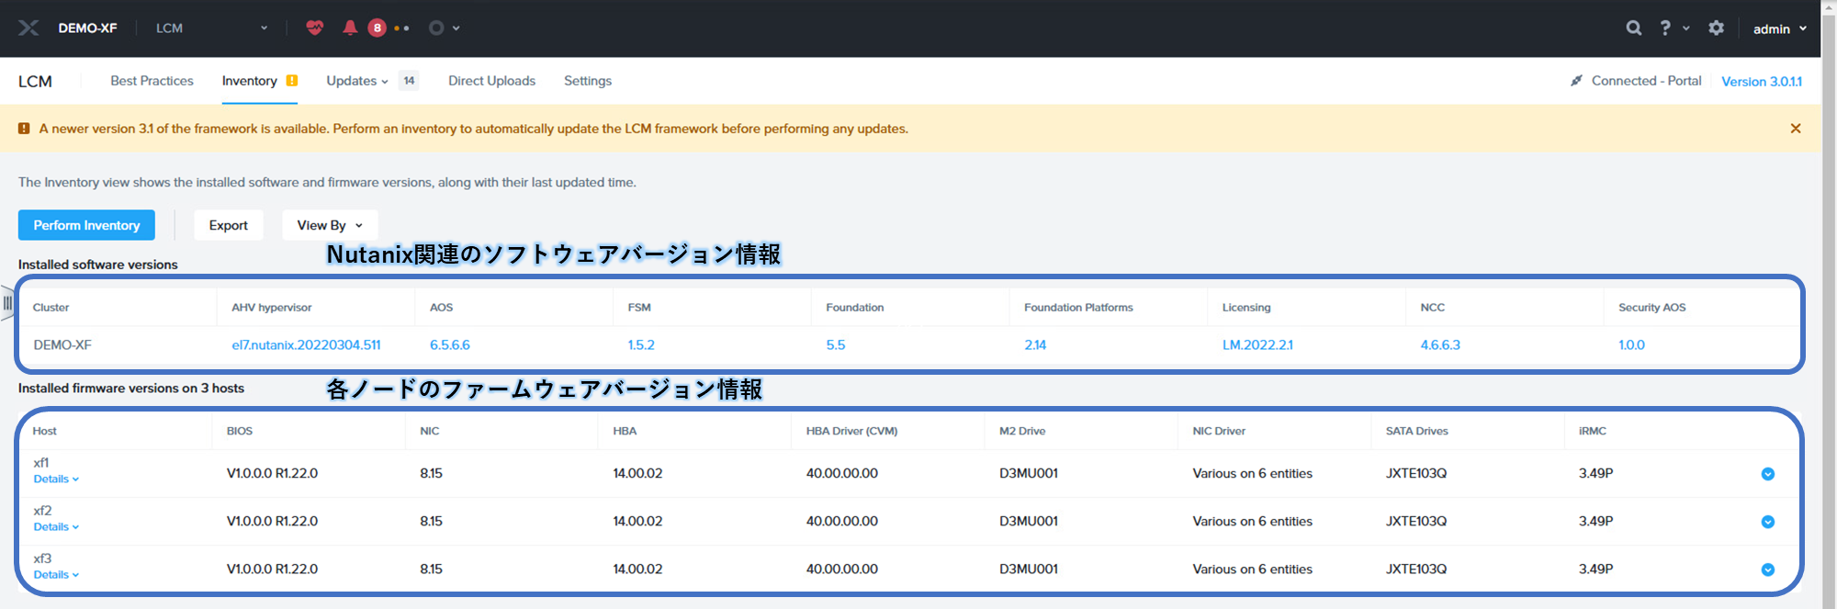1837x609 pixels.
Task: Click the M2 Drive column header
Action: pos(1022,431)
